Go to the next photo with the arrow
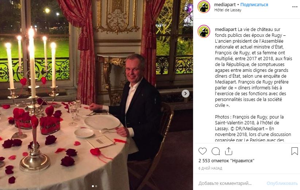The image size is (300, 190). click(x=185, y=93)
